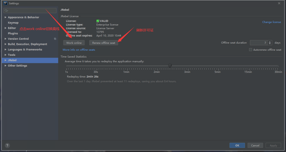Screen dimensions: 286x152
Task: Click the IntelliJ logo in the title bar
Action: (x=5, y=3)
